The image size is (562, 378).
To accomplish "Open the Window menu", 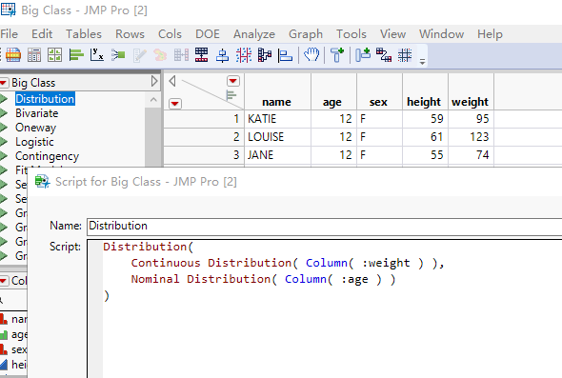I will click(442, 34).
